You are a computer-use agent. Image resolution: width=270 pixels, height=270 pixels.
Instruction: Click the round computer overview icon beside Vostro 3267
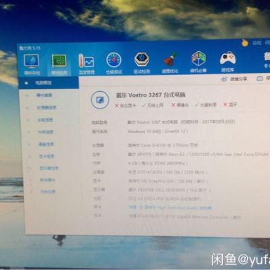point(100,100)
